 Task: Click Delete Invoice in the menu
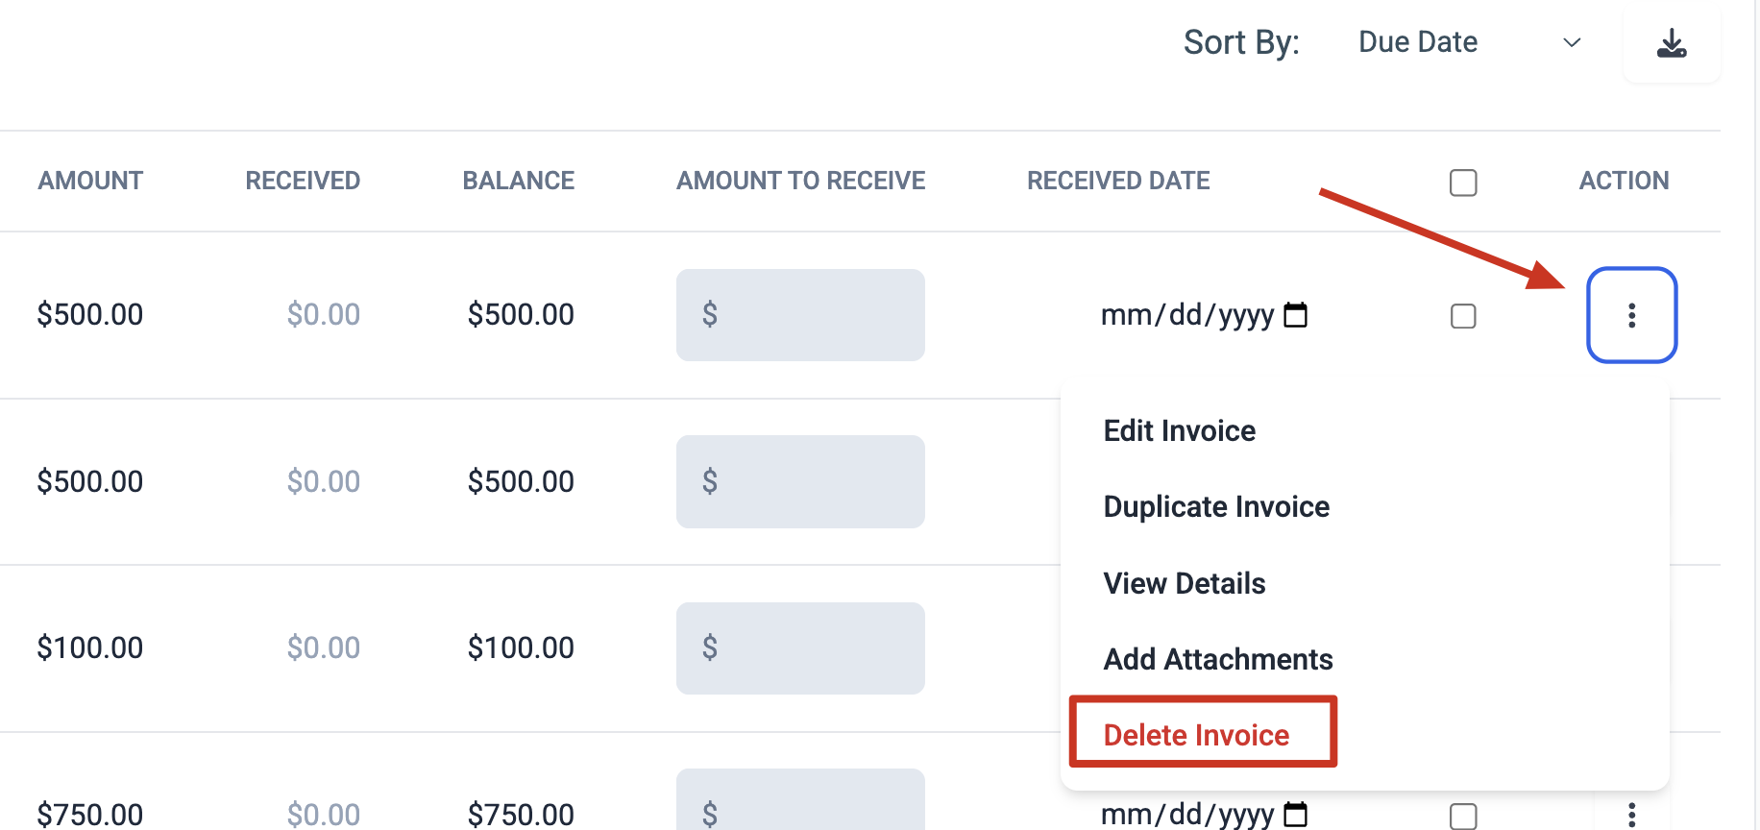tap(1196, 735)
